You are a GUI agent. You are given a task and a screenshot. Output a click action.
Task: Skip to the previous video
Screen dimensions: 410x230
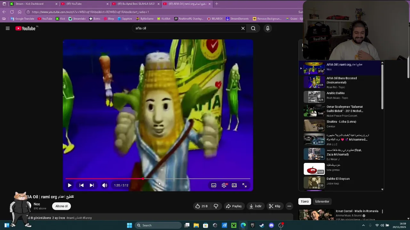click(x=81, y=185)
